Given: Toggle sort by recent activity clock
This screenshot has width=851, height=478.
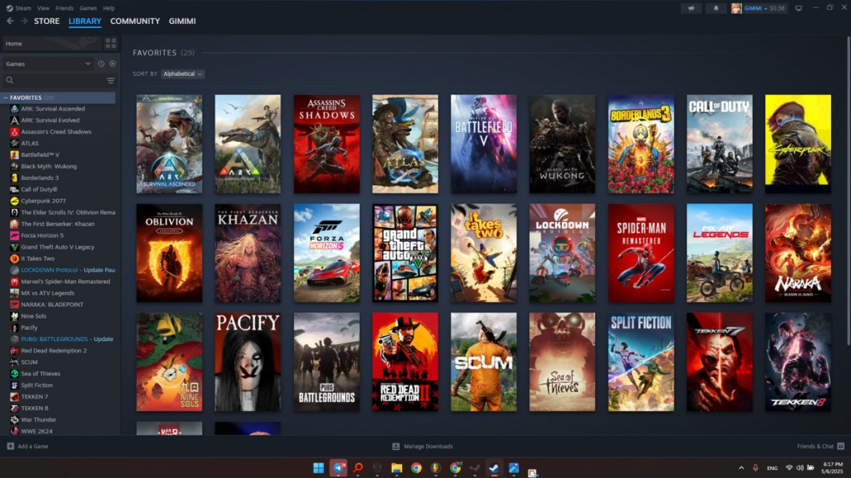Looking at the screenshot, I should pos(101,64).
